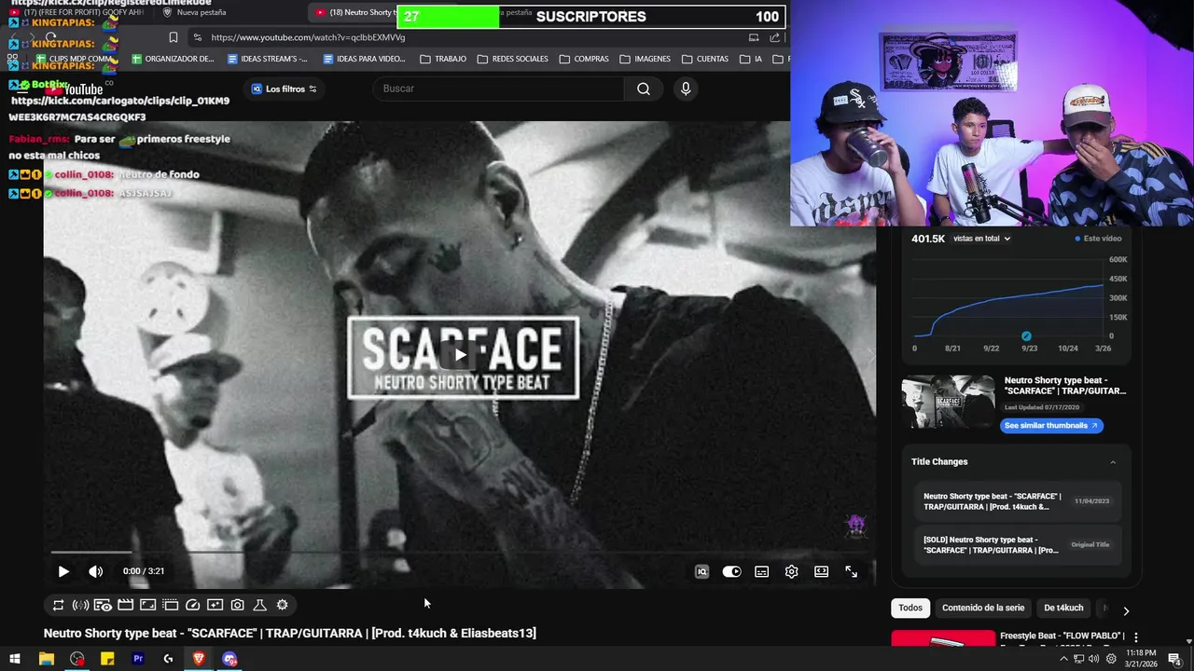Show hidden system tray icons
The height and width of the screenshot is (671, 1194).
pos(1063,659)
